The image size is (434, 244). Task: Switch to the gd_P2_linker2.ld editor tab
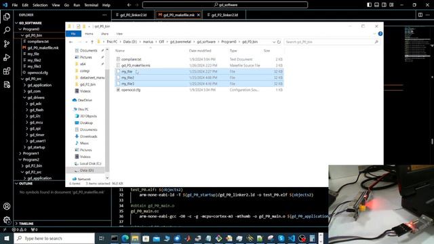(x=224, y=15)
